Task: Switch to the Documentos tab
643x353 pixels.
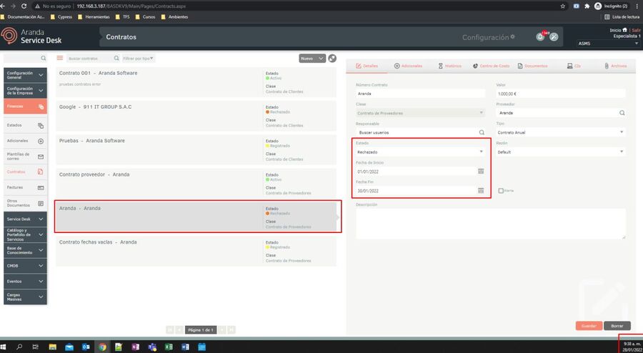Action: click(x=533, y=66)
